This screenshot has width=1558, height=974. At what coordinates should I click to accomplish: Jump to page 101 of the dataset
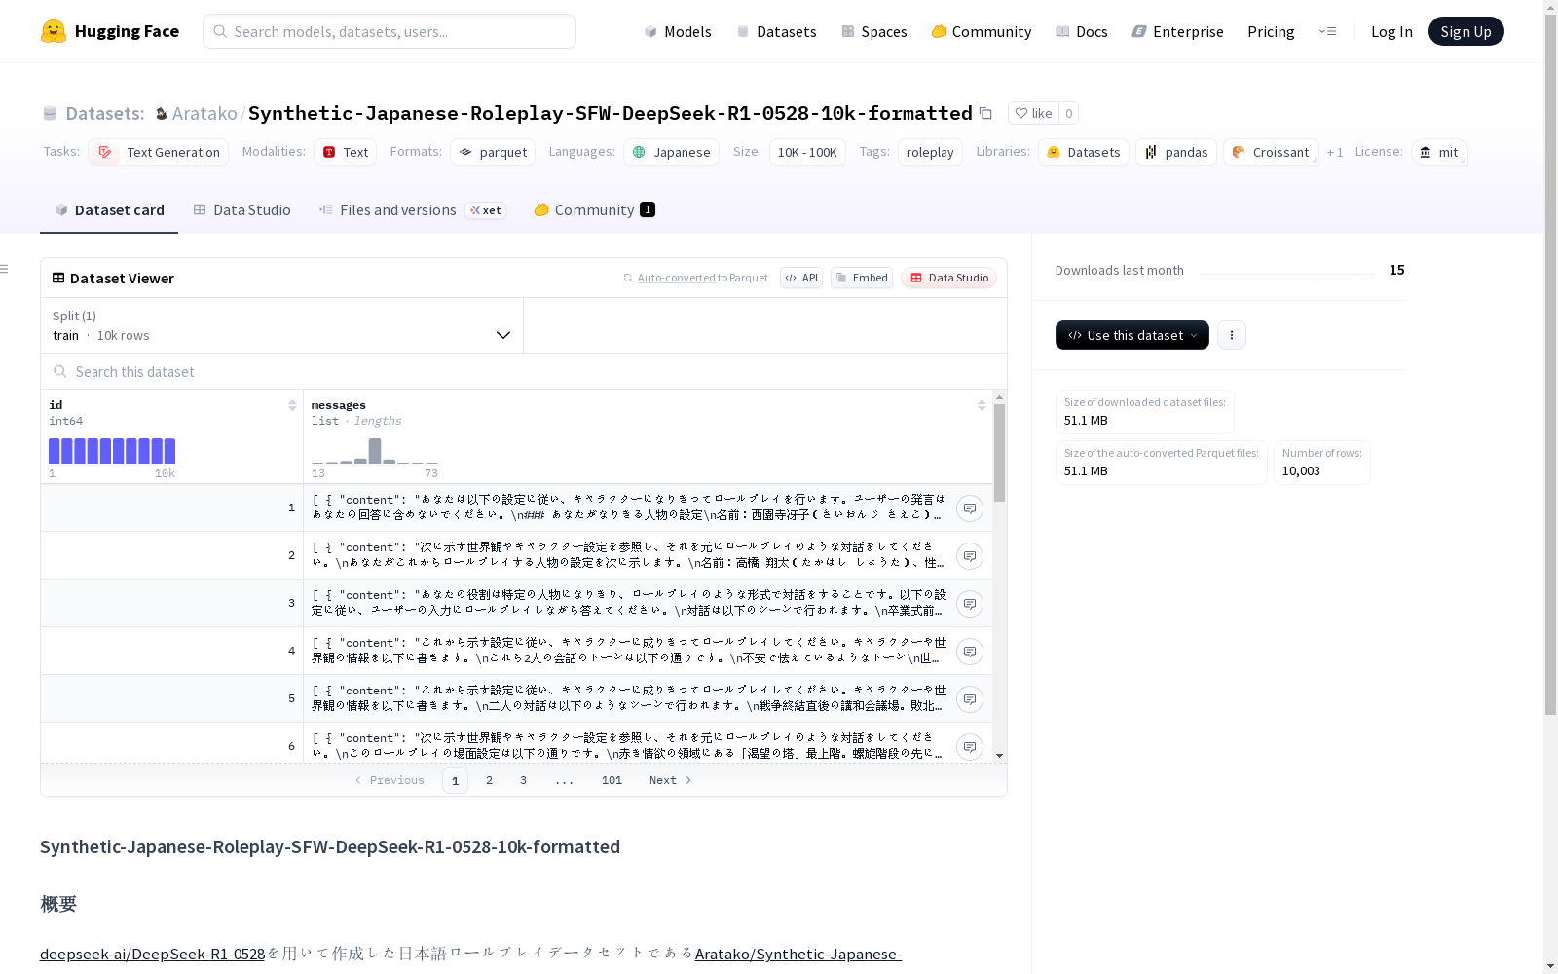point(612,780)
